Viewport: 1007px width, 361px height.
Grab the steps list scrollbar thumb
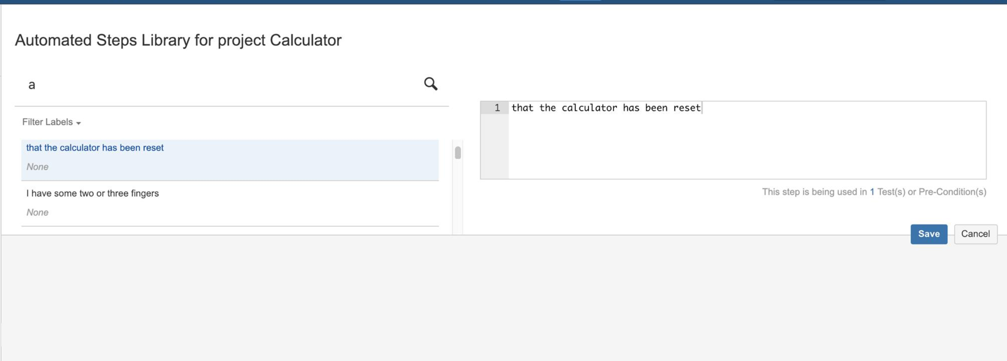click(x=458, y=153)
